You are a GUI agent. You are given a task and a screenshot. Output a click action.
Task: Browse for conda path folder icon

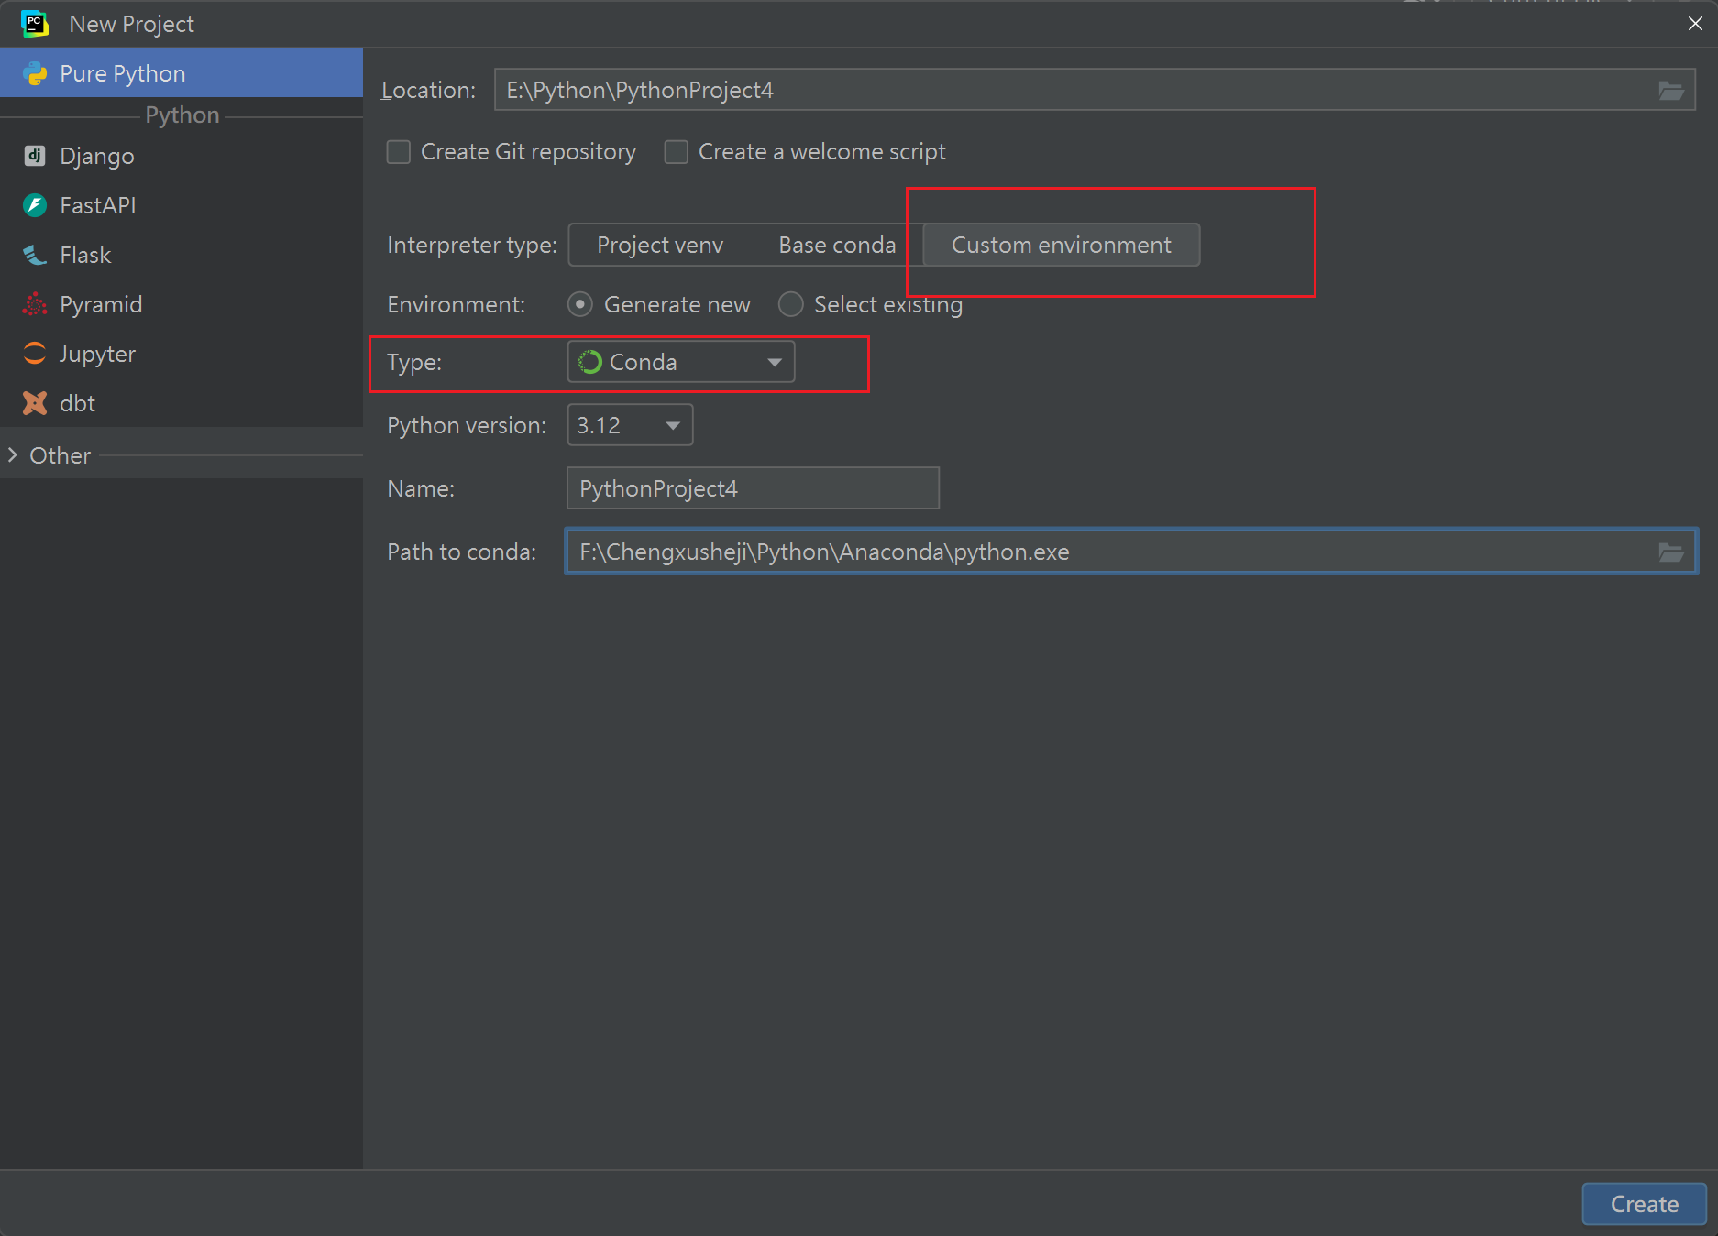coord(1671,552)
